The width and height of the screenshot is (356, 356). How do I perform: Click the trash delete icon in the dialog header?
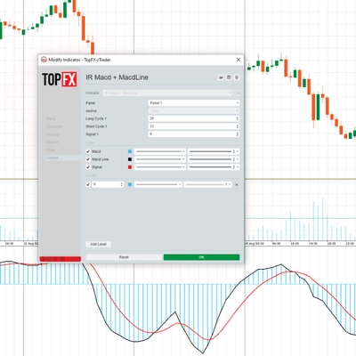237,77
